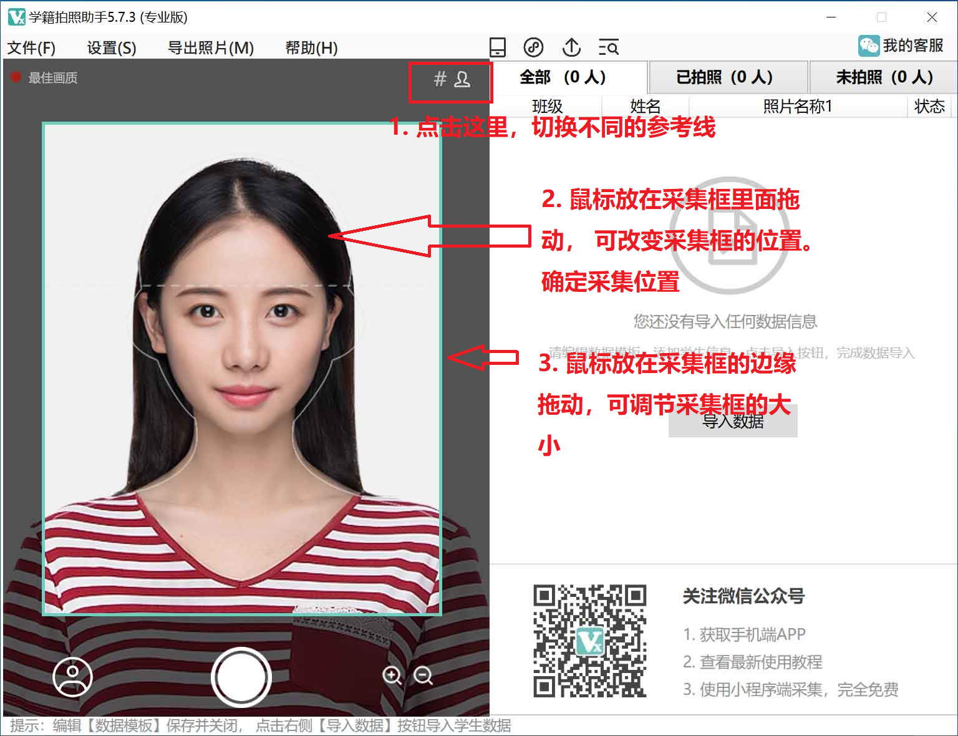Click the WeChat QR code image
The image size is (958, 736).
(x=589, y=641)
